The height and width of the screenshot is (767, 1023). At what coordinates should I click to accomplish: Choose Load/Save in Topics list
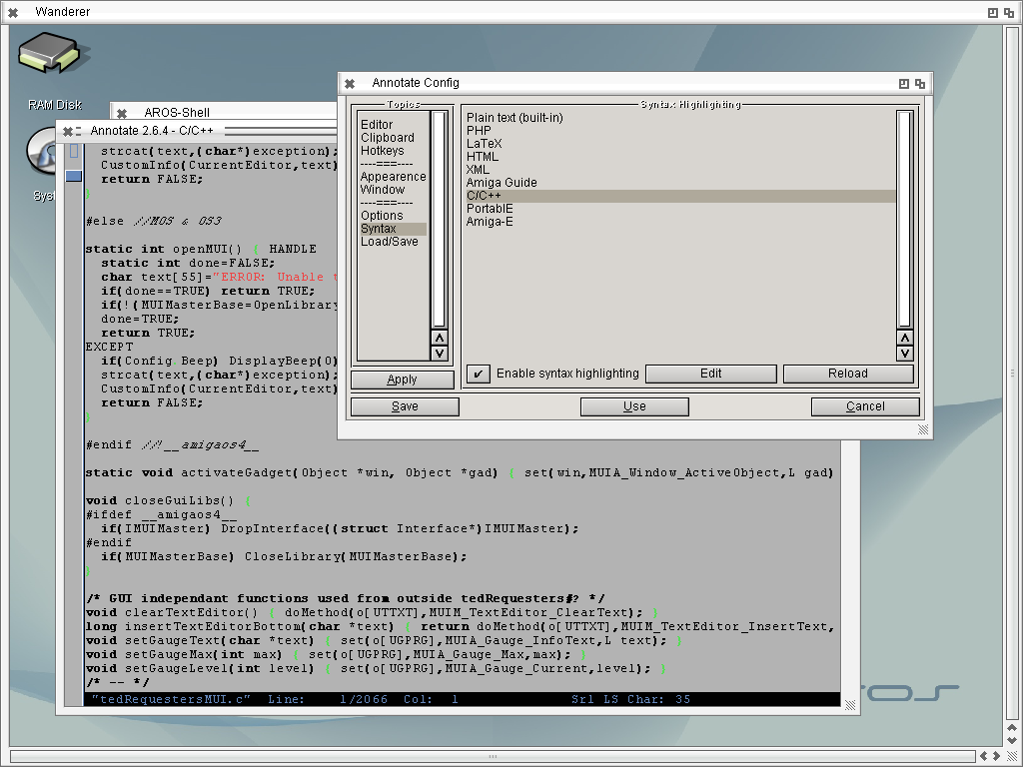pos(390,242)
